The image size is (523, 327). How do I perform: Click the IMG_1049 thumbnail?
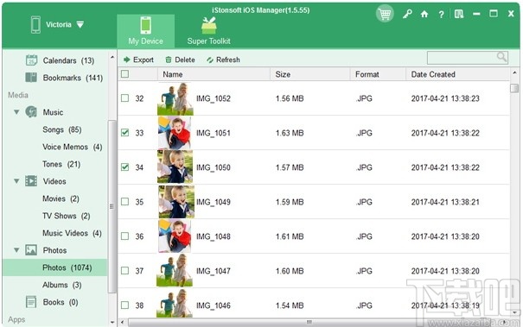[x=176, y=202]
